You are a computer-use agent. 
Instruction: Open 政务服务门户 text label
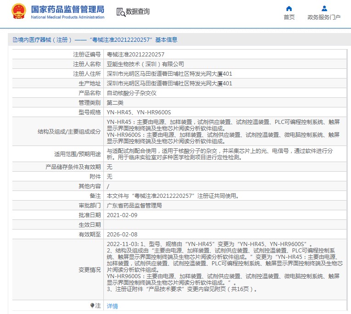point(324,17)
